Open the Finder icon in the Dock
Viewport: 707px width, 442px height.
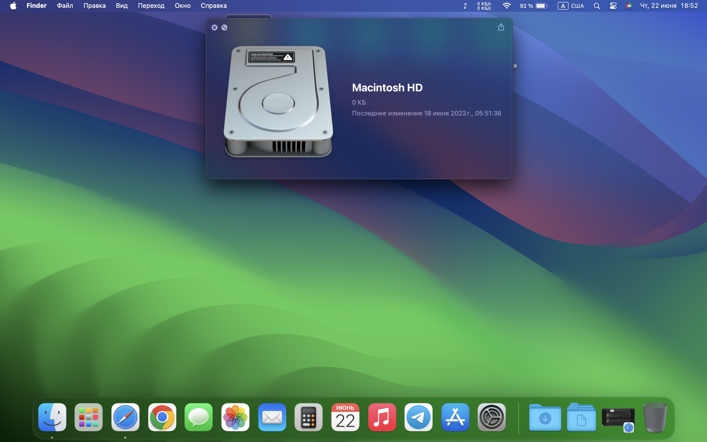52,417
